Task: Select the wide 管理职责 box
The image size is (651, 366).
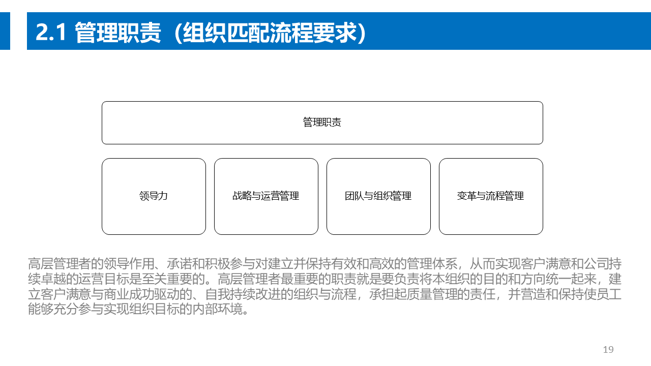Action: pyautogui.click(x=322, y=123)
